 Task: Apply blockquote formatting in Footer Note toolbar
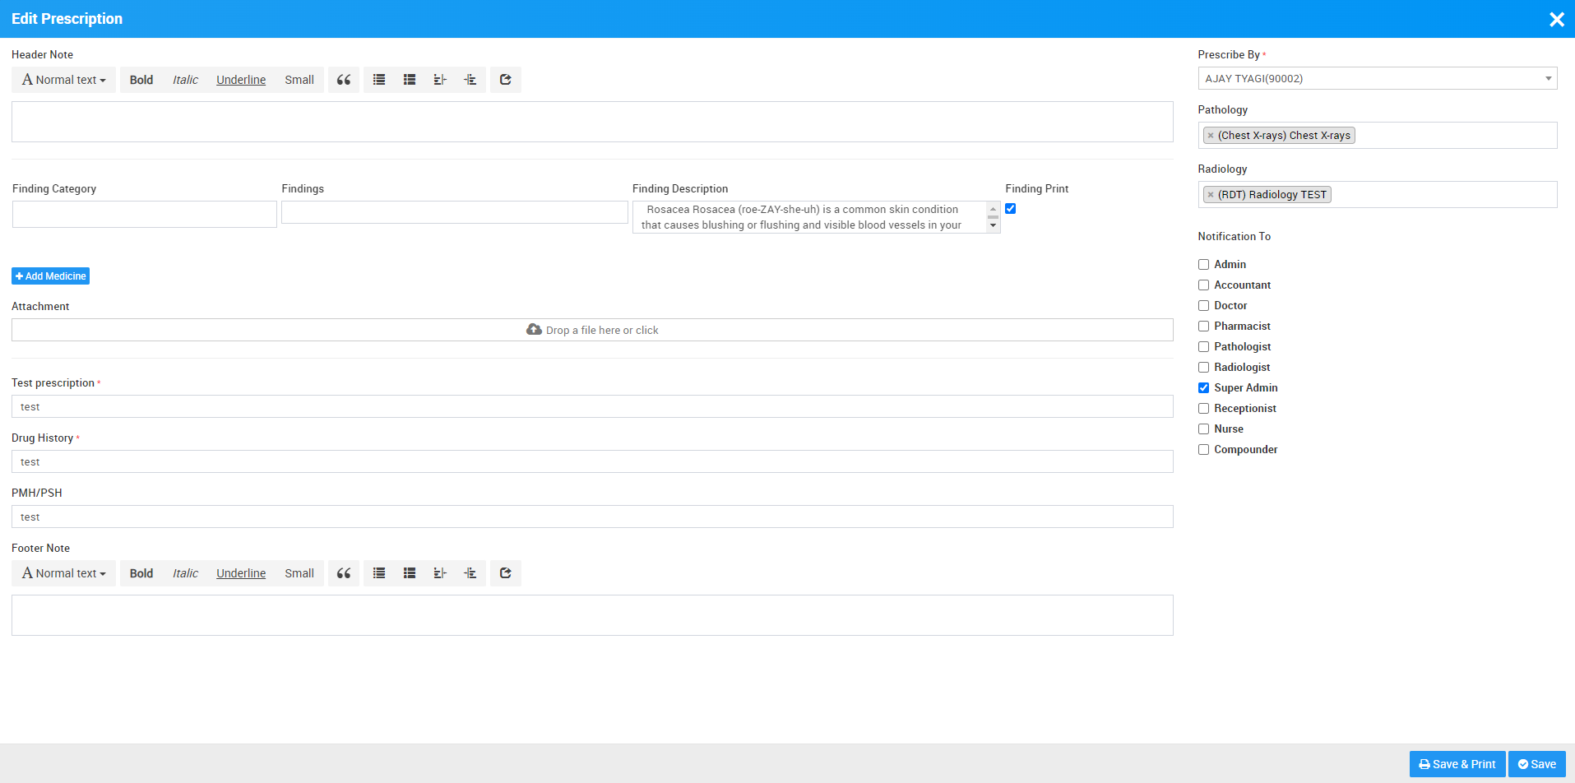(x=344, y=572)
